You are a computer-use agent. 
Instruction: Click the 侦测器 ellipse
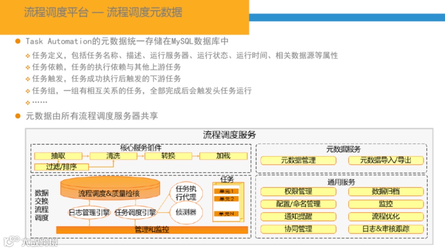click(x=186, y=212)
